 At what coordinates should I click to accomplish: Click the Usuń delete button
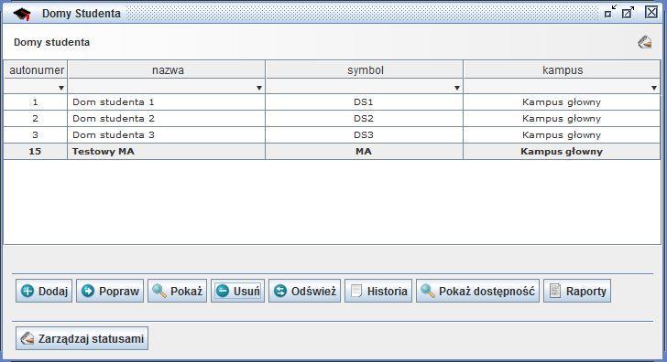click(238, 291)
